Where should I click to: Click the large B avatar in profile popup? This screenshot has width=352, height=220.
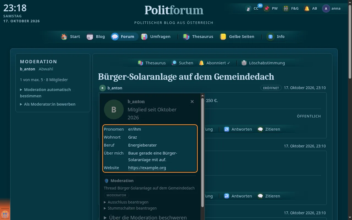pos(114,109)
